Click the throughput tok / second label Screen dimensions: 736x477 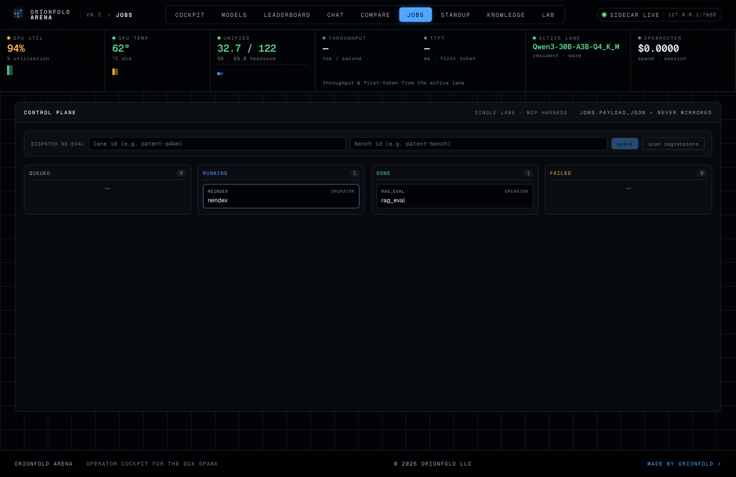point(342,59)
